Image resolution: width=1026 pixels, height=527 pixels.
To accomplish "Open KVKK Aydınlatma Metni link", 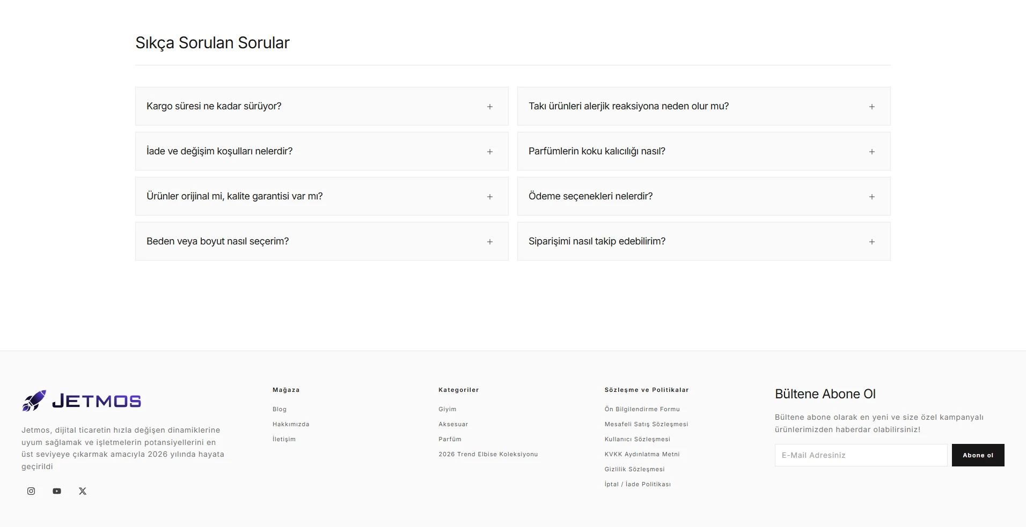I will pyautogui.click(x=642, y=454).
